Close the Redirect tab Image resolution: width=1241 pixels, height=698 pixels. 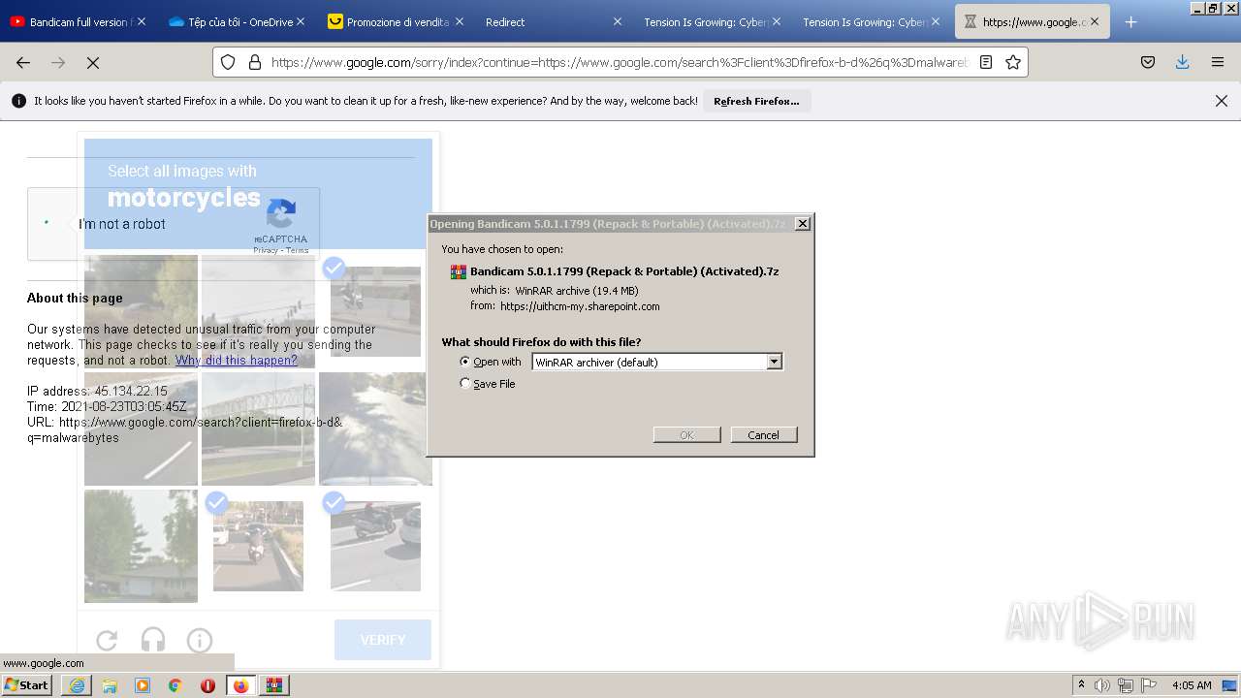click(618, 21)
